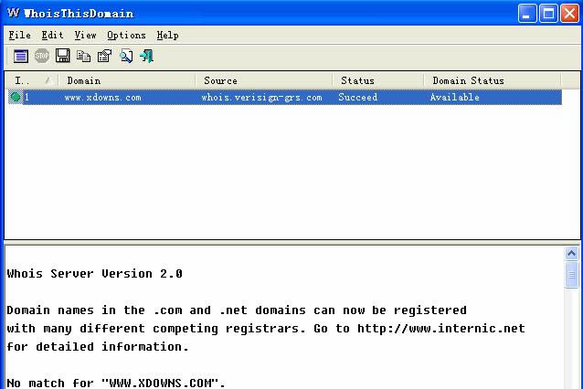This screenshot has width=583, height=389.
Task: Click the Exit door toolbar icon
Action: click(147, 57)
